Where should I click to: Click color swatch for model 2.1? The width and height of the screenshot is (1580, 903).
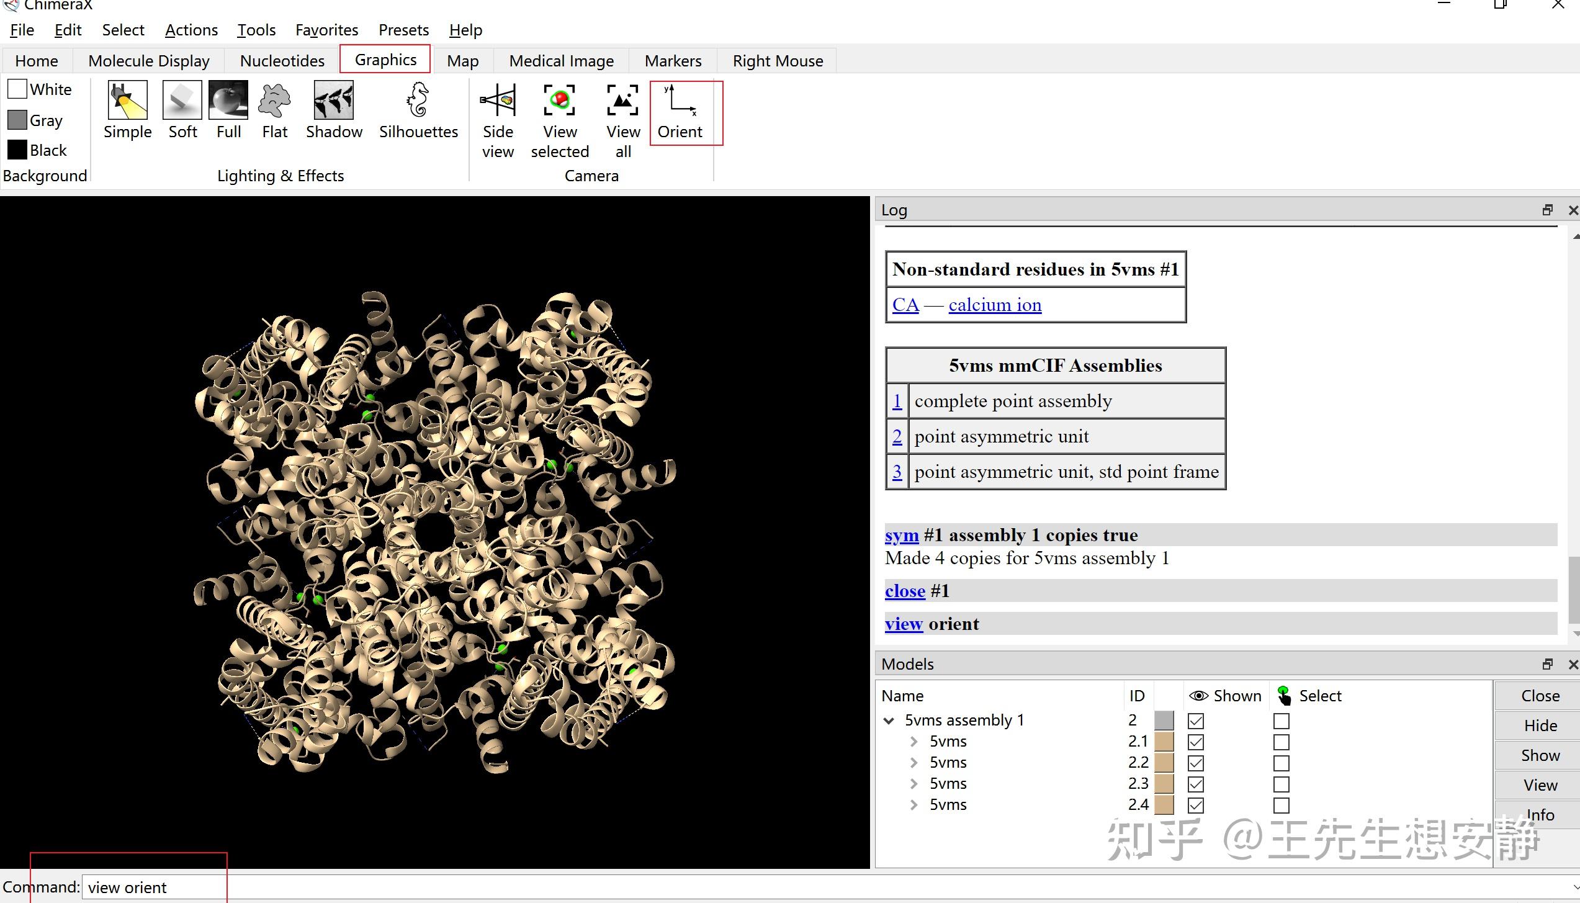coord(1164,742)
